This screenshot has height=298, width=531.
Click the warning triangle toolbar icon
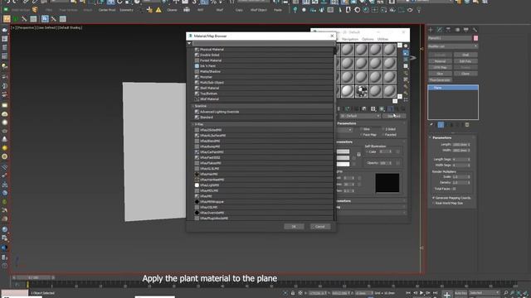[158, 10]
